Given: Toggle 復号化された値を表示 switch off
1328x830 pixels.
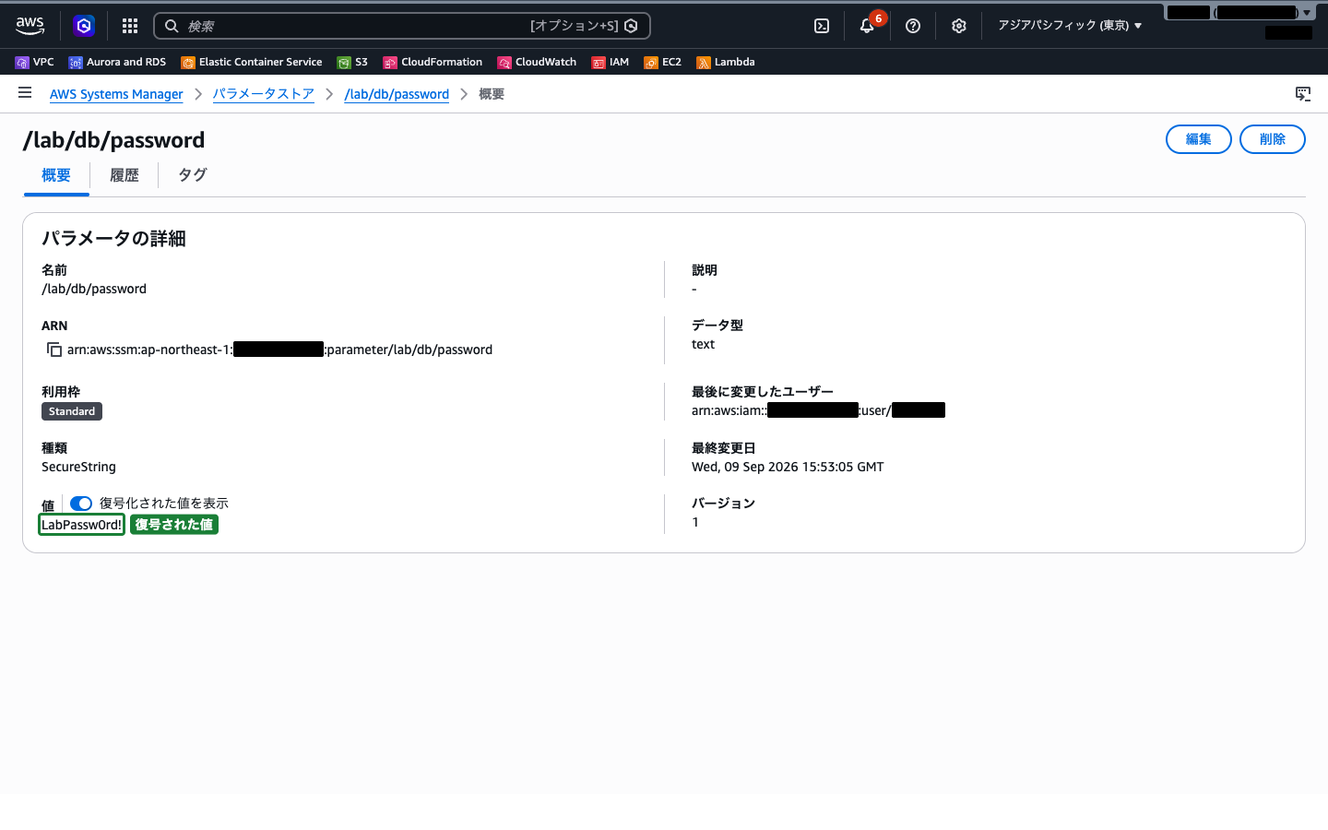Looking at the screenshot, I should (81, 504).
